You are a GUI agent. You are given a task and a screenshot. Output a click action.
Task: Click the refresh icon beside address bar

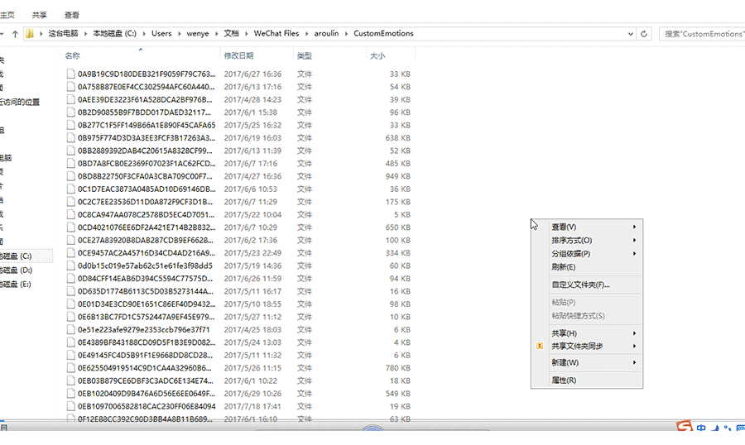tap(644, 34)
